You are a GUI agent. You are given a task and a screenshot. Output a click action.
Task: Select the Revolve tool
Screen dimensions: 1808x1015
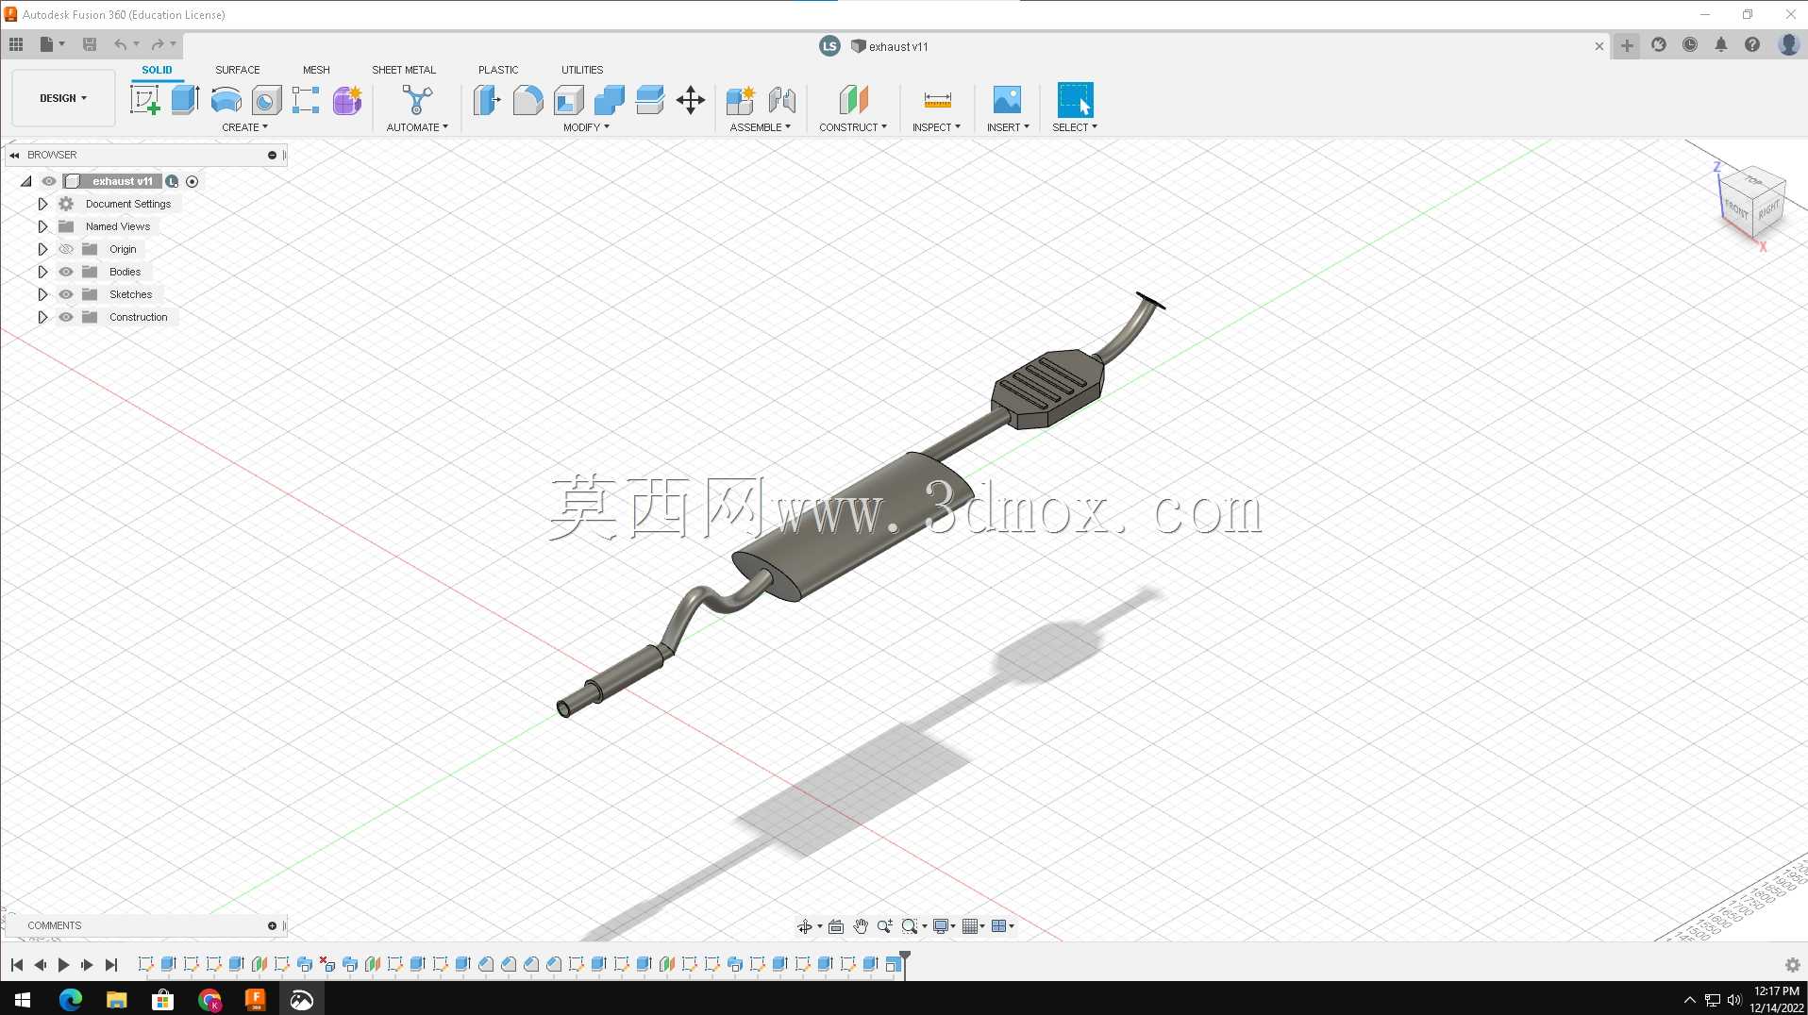point(226,100)
